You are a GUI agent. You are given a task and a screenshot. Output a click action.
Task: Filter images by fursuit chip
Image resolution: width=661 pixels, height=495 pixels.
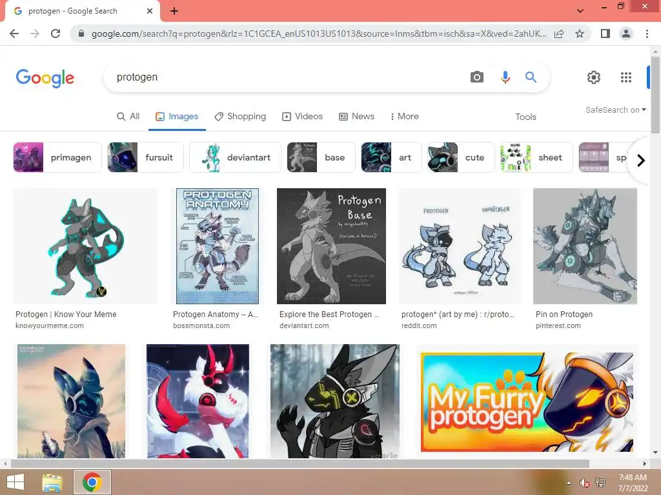point(145,157)
